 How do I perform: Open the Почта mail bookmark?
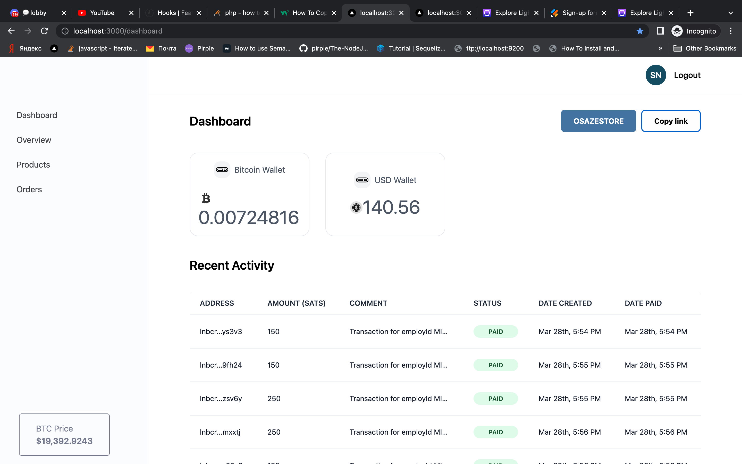(x=161, y=48)
